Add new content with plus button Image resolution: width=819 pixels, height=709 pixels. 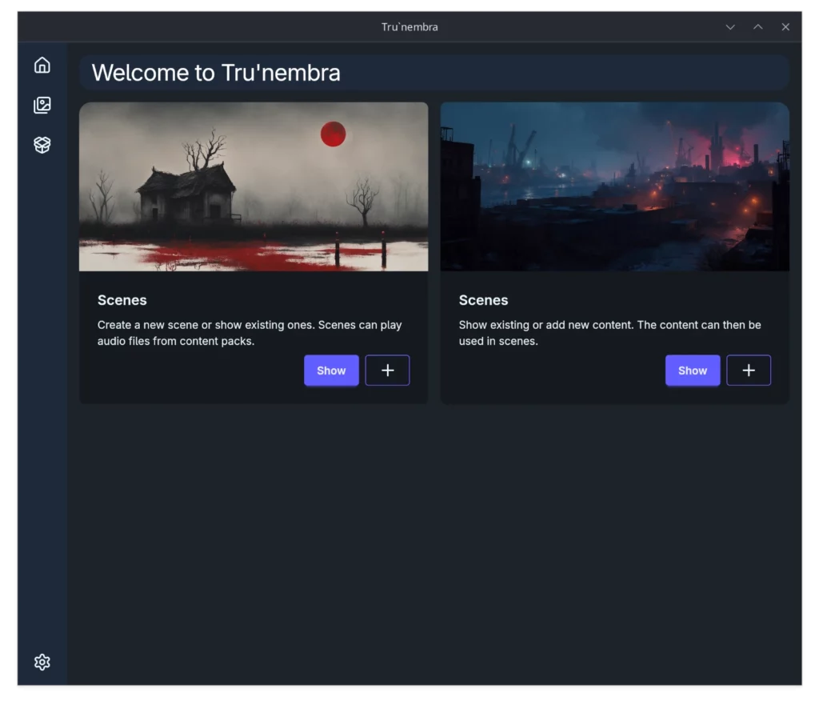[749, 371]
